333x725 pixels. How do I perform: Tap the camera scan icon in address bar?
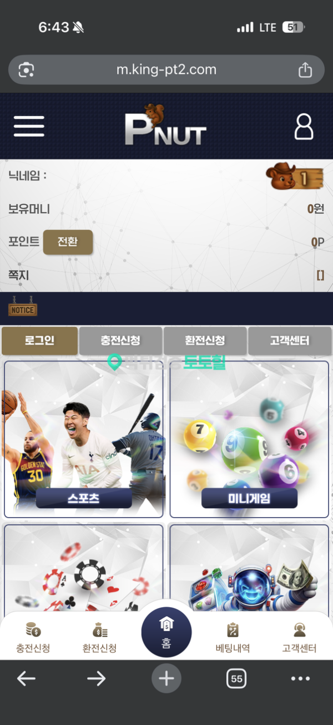[x=26, y=69]
